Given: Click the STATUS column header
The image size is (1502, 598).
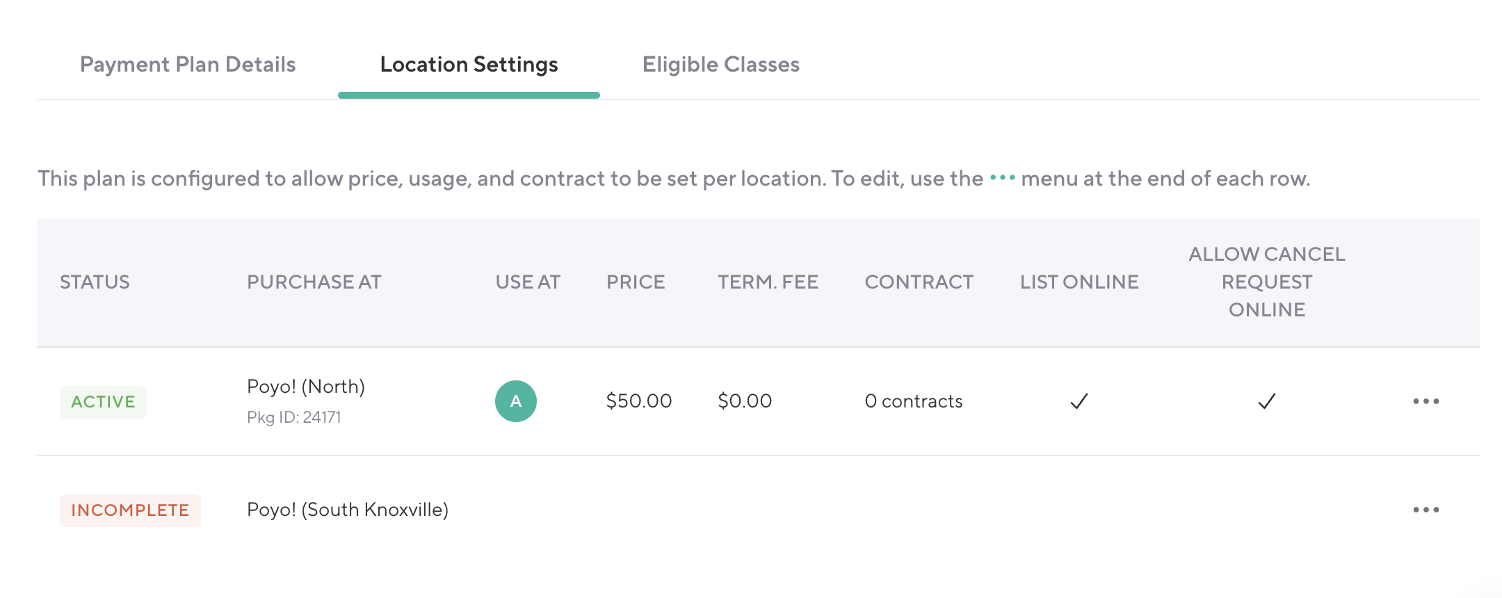Looking at the screenshot, I should coord(95,282).
